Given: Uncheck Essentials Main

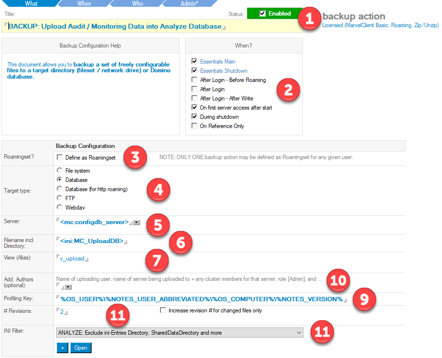Looking at the screenshot, I should pos(194,61).
